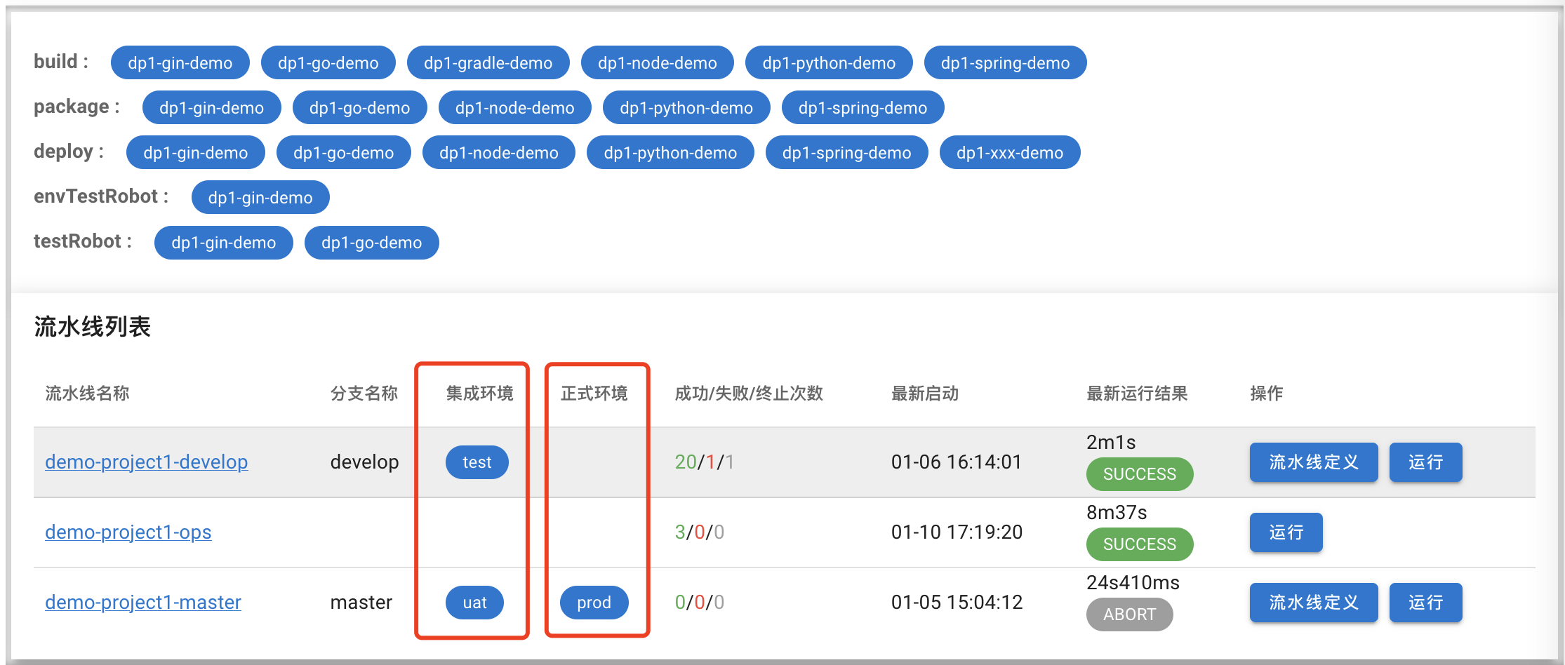Click the ABORT status of demo-project1-master
The image size is (1565, 665).
(1129, 614)
